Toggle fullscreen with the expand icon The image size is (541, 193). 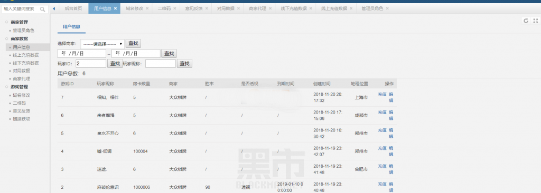(536, 21)
